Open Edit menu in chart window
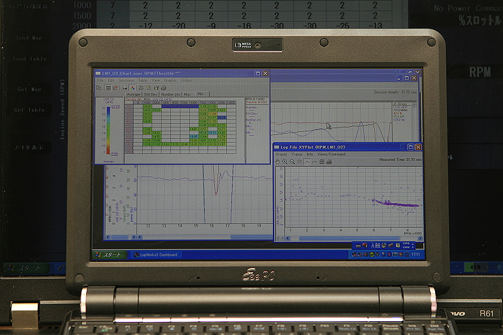The width and height of the screenshot is (503, 335). tap(111, 80)
